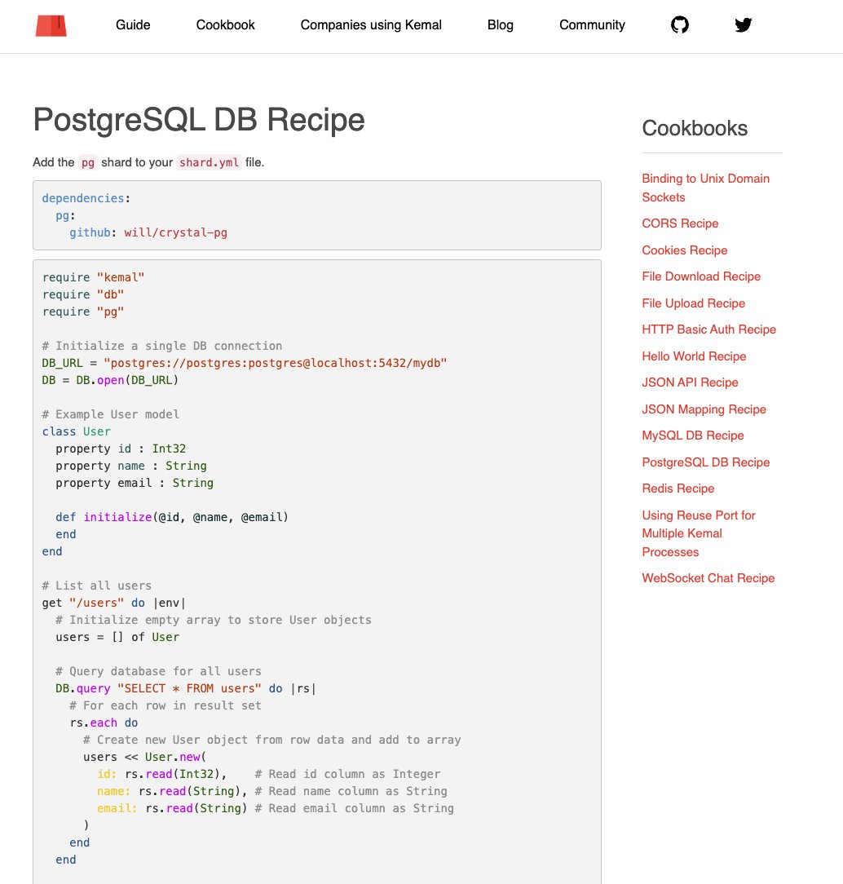Click 'property name : String' line
843x884 pixels.
pyautogui.click(x=131, y=466)
